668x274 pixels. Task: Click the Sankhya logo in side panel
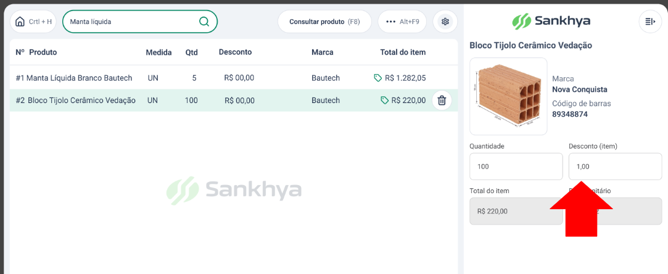[551, 21]
